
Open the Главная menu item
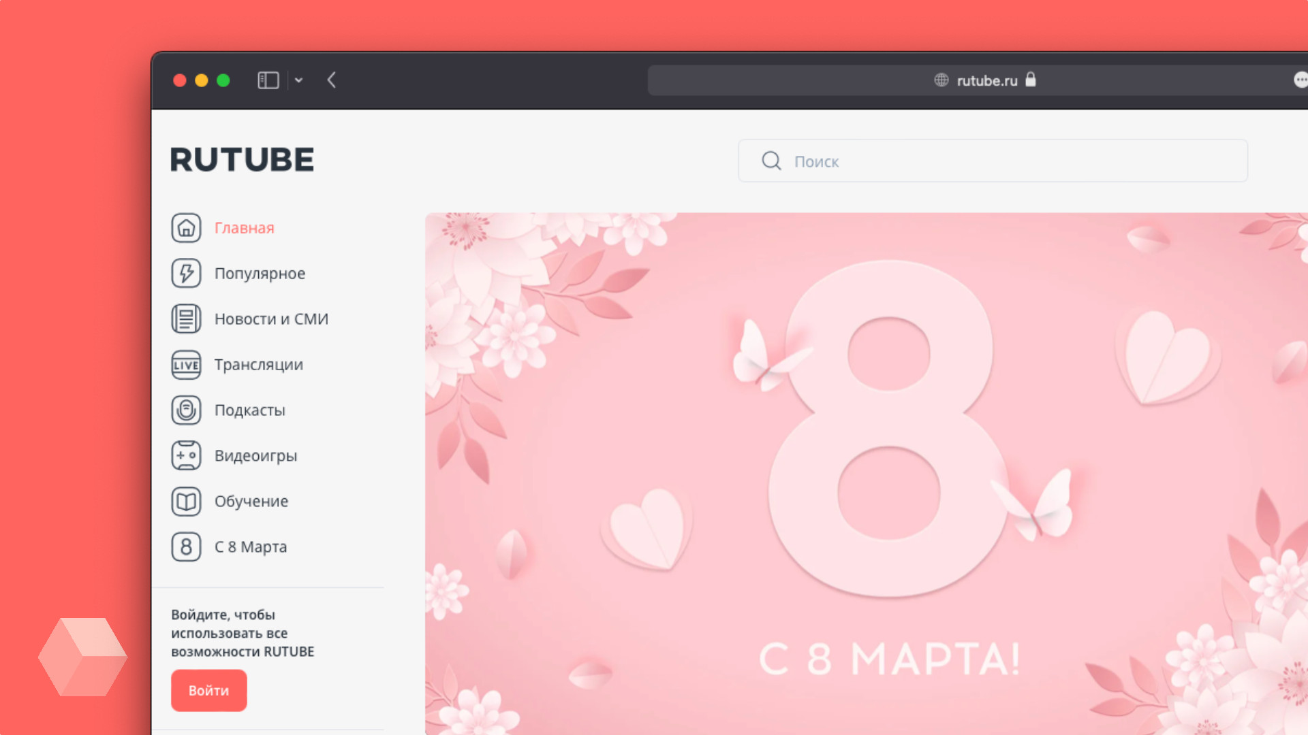245,228
